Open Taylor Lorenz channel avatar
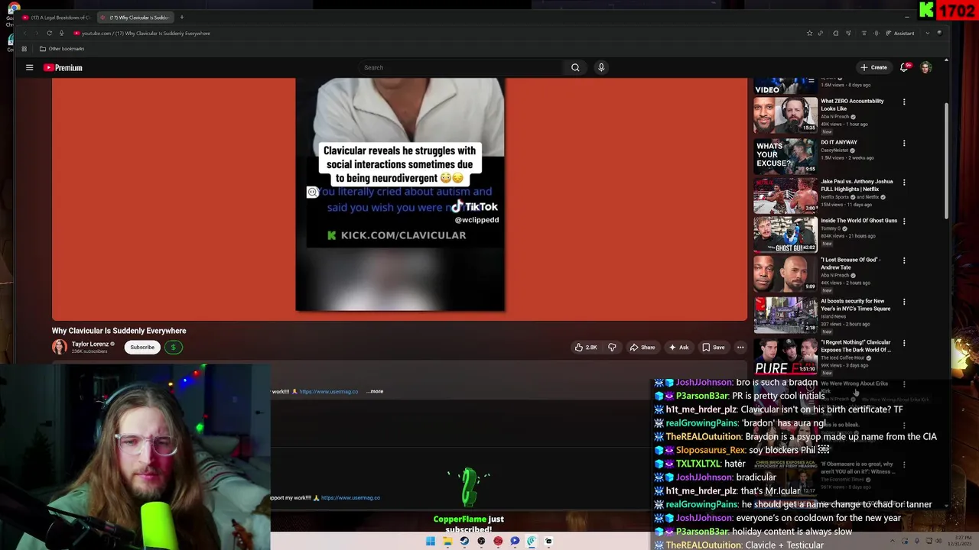This screenshot has height=550, width=979. [x=59, y=347]
